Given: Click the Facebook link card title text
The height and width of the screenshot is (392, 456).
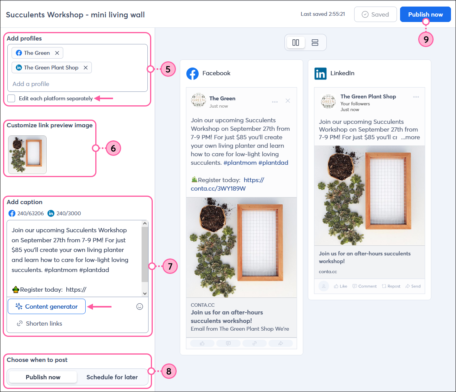Looking at the screenshot, I should coord(227,316).
